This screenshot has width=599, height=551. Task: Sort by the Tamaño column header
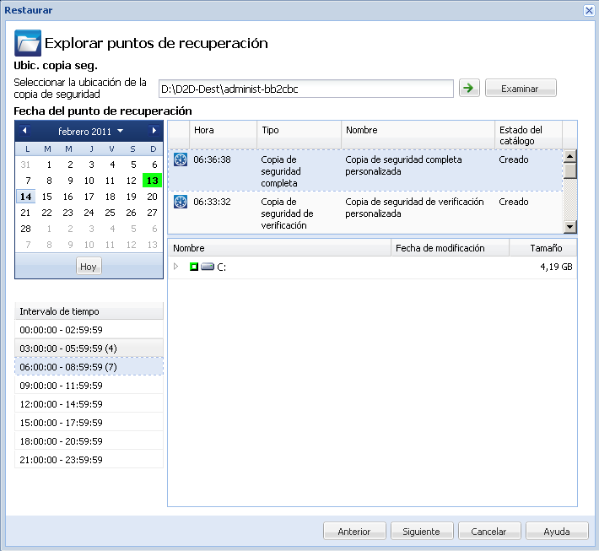click(x=545, y=248)
